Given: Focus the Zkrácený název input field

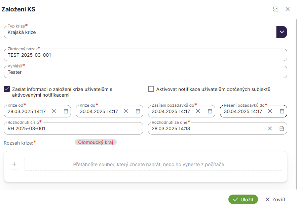Looking at the screenshot, I should click(145, 55).
